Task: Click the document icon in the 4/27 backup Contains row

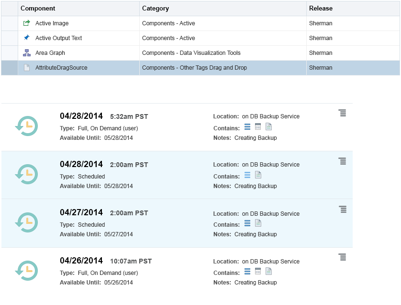Action: coord(258,223)
